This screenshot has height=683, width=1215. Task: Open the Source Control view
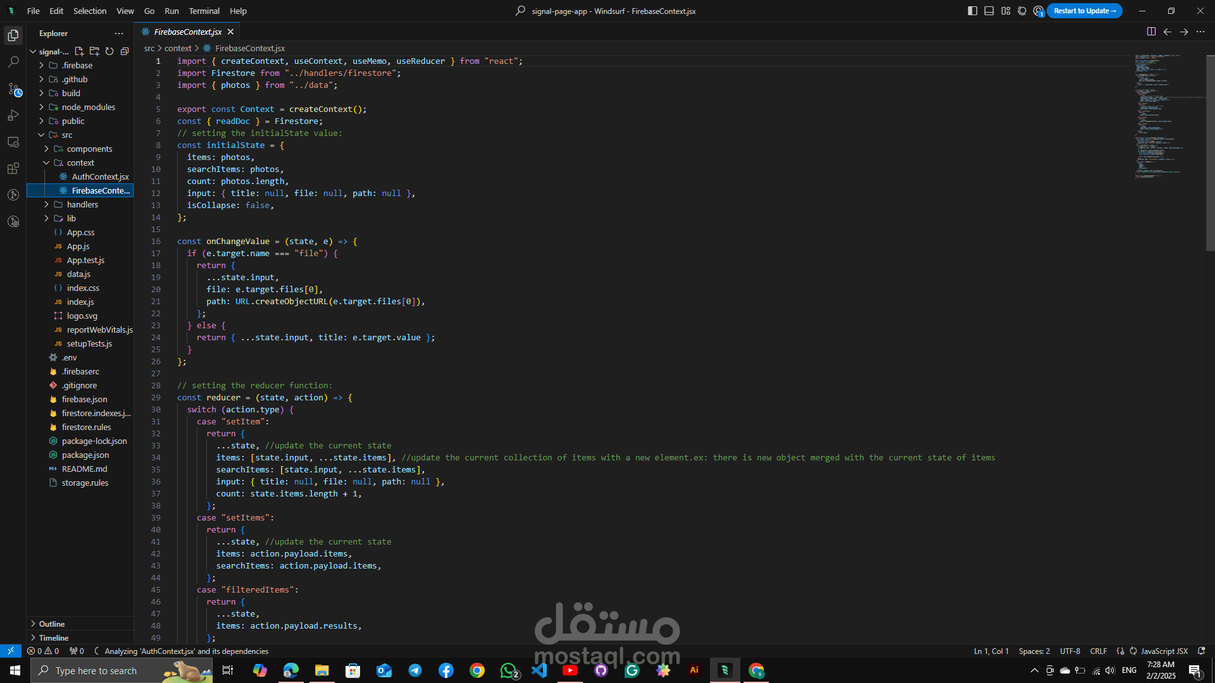(13, 89)
